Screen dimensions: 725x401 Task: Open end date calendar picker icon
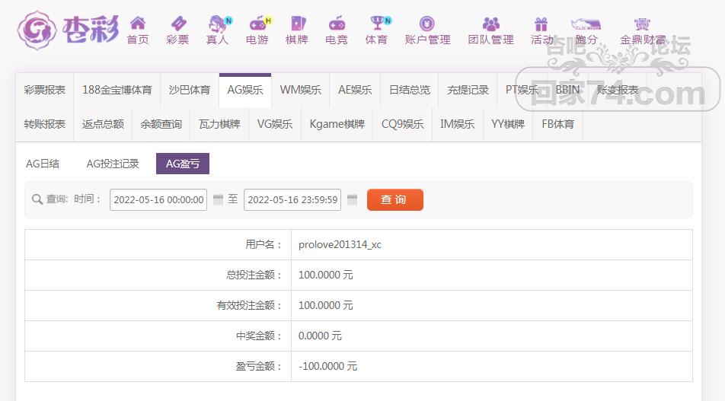coord(352,200)
